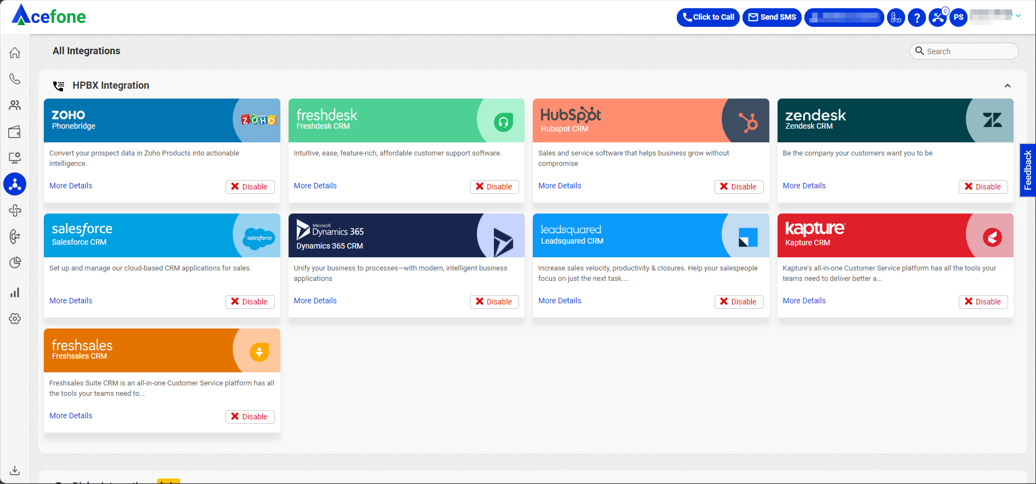Disable the Kapture CRM integration

click(x=983, y=302)
